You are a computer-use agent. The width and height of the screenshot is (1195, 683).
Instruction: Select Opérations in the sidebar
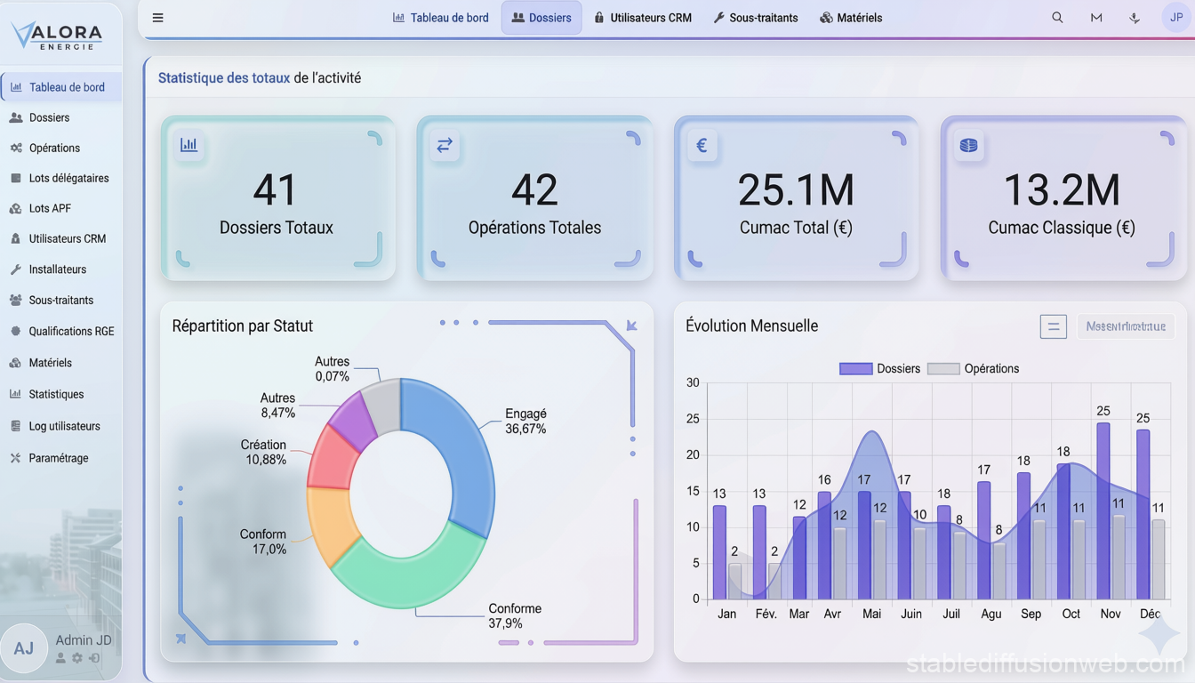coord(53,148)
